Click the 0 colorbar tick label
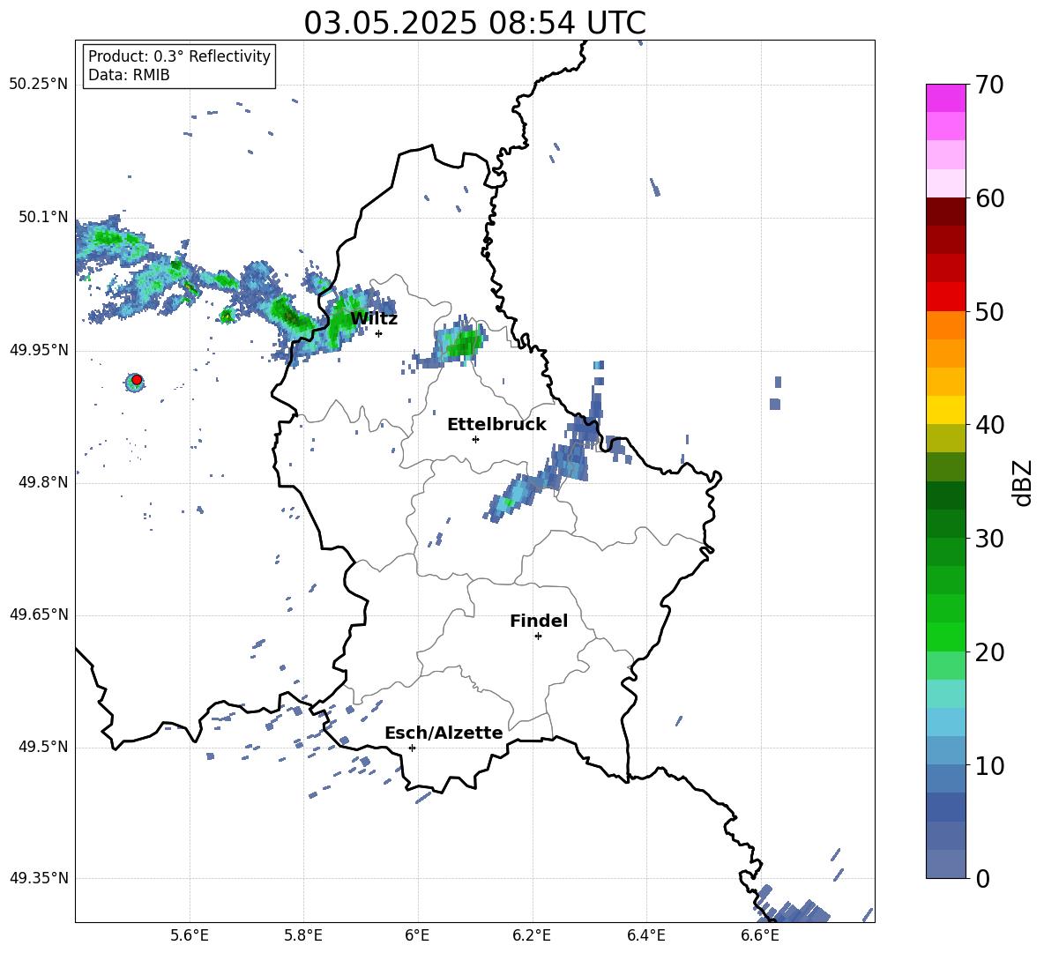Screen dimensions: 1044x953 [982, 878]
